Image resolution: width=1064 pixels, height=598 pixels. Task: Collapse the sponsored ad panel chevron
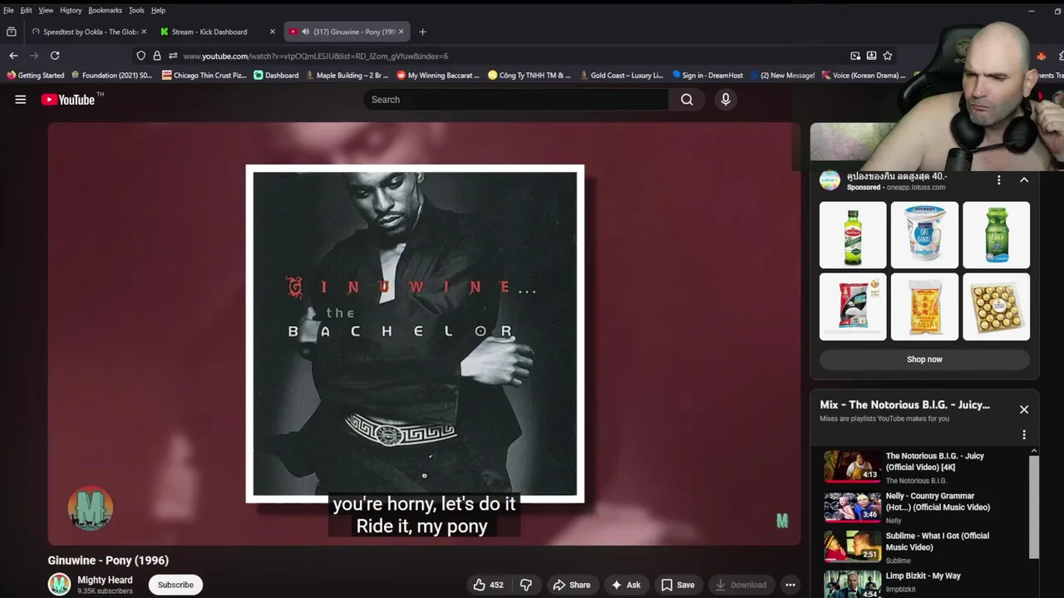[x=1024, y=180]
